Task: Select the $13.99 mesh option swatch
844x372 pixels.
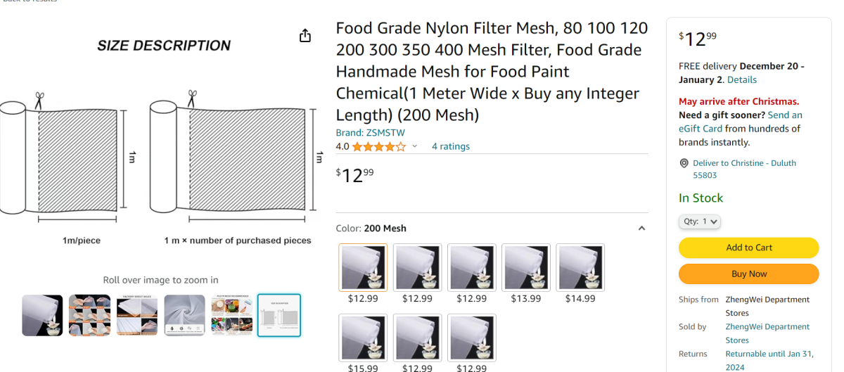Action: (526, 267)
